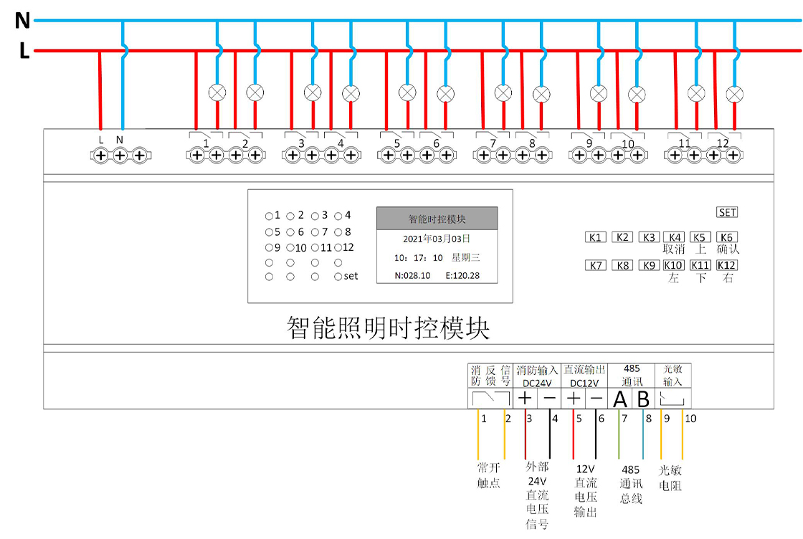This screenshot has height=539, width=803.
Task: Select the 485 terminal labeled B
Action: pos(643,399)
